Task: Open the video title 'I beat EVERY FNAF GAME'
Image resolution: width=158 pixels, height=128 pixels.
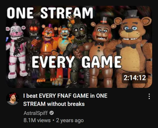Action: tap(65, 96)
